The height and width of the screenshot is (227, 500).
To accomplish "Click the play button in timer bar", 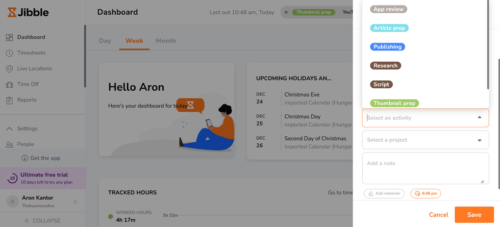I will click(286, 12).
